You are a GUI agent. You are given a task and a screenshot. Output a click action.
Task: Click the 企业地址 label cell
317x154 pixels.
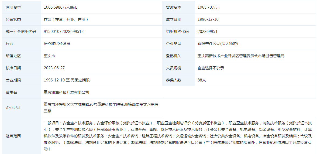tap(13, 108)
